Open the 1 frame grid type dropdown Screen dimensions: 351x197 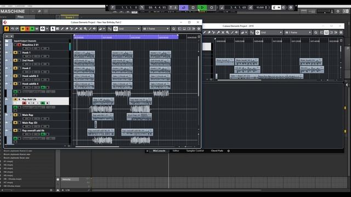pos(156,29)
